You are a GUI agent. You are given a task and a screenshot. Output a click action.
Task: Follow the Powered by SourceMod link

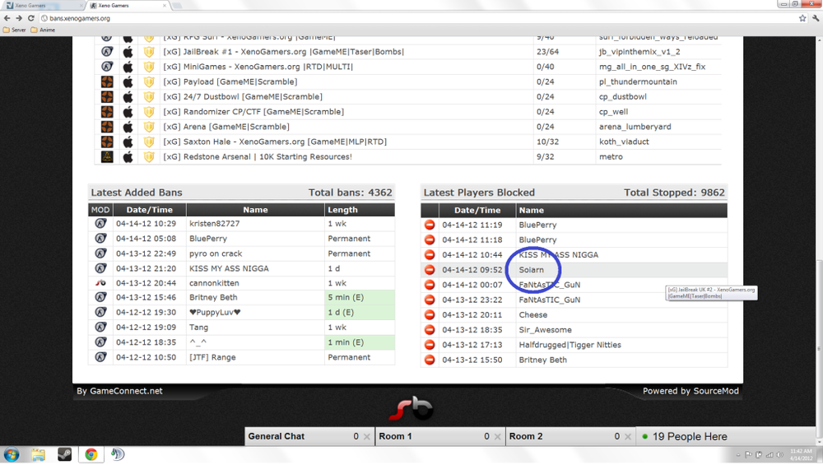click(690, 391)
